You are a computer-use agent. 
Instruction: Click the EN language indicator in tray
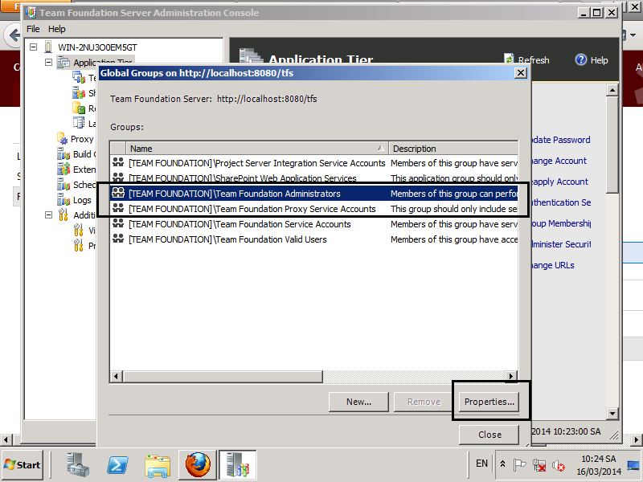pos(481,464)
